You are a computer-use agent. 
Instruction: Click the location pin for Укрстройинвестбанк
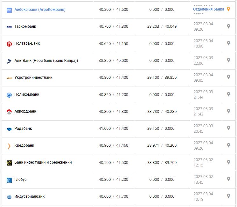228,77
